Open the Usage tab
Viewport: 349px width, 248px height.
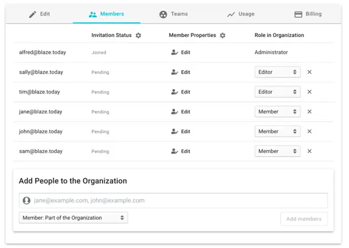point(240,14)
